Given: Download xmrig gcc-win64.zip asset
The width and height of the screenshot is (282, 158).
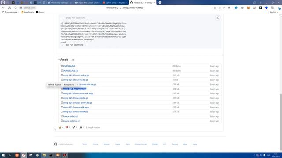Looking at the screenshot, I should (74, 89).
